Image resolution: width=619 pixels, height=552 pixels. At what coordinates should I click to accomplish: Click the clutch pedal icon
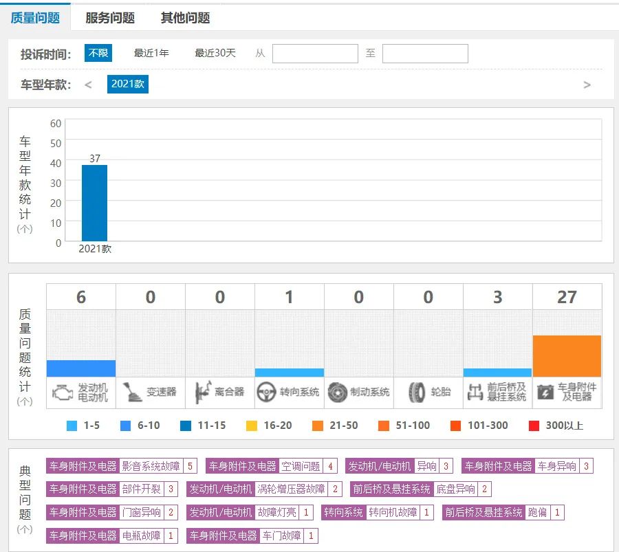202,393
